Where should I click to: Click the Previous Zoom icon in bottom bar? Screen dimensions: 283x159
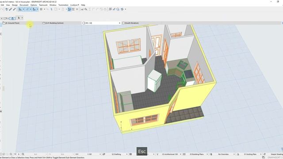click(x=4, y=154)
